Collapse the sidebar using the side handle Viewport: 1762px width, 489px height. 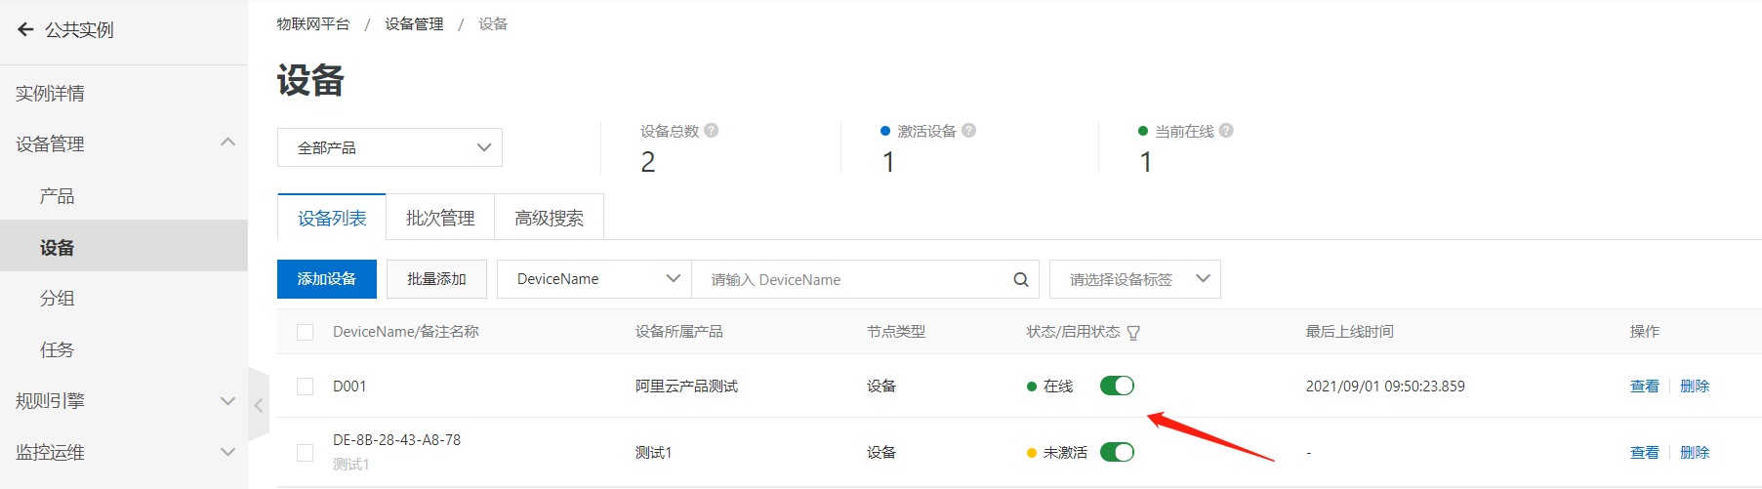point(259,405)
